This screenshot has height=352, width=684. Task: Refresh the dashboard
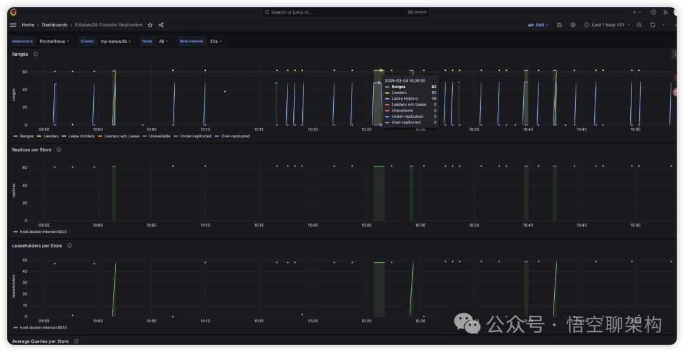point(652,25)
